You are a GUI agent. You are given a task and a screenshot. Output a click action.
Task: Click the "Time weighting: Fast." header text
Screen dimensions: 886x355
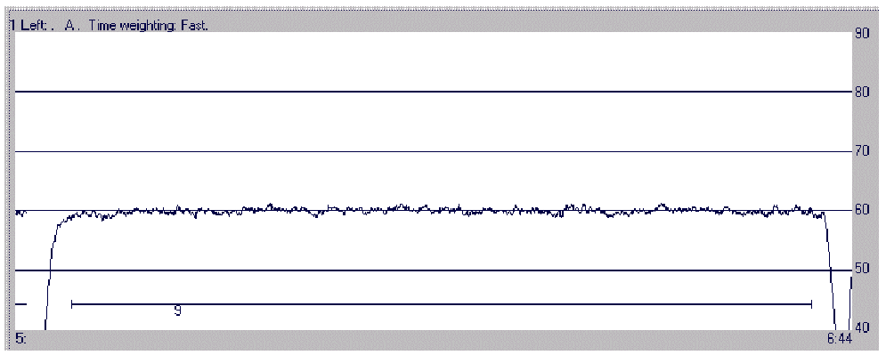(x=148, y=27)
